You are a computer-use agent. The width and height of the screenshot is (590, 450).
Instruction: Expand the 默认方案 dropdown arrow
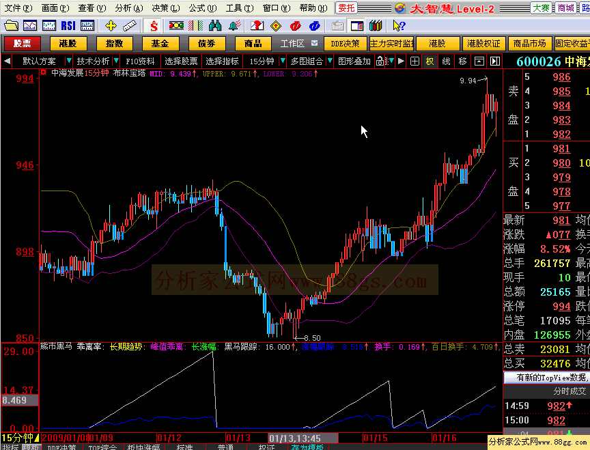69,61
